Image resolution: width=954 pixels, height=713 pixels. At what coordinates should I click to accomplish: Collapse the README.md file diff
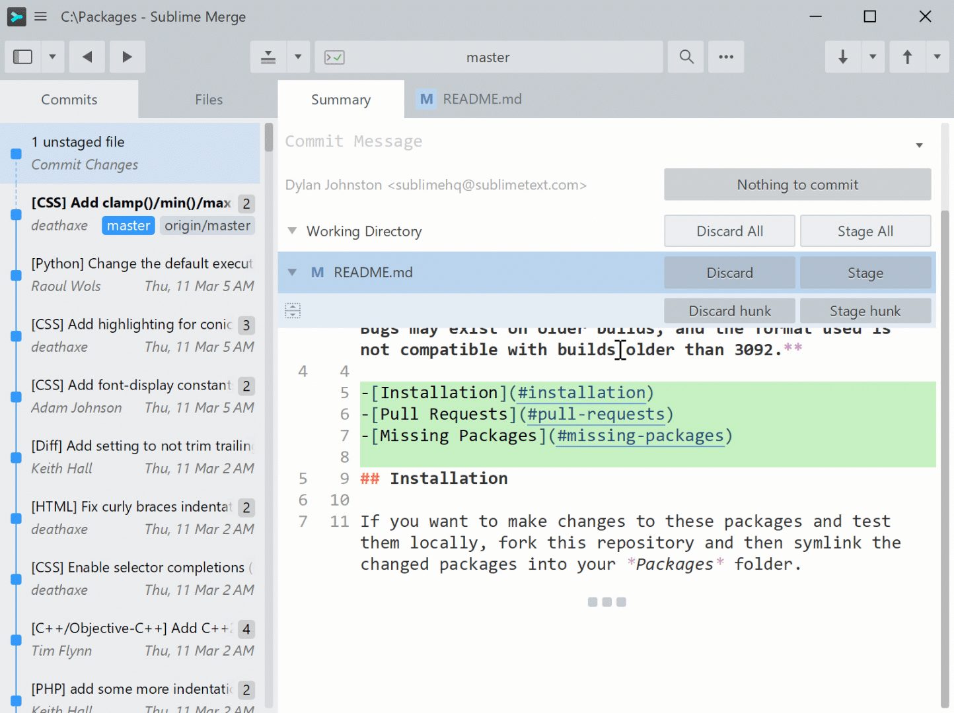(292, 273)
